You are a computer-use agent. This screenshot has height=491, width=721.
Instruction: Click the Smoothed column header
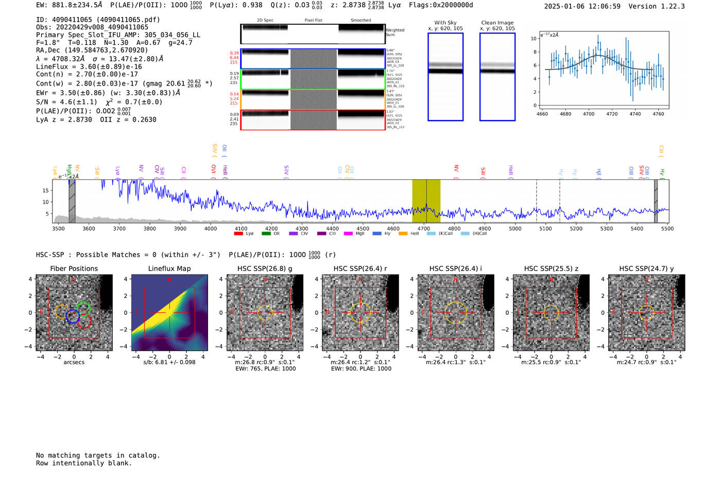point(361,20)
